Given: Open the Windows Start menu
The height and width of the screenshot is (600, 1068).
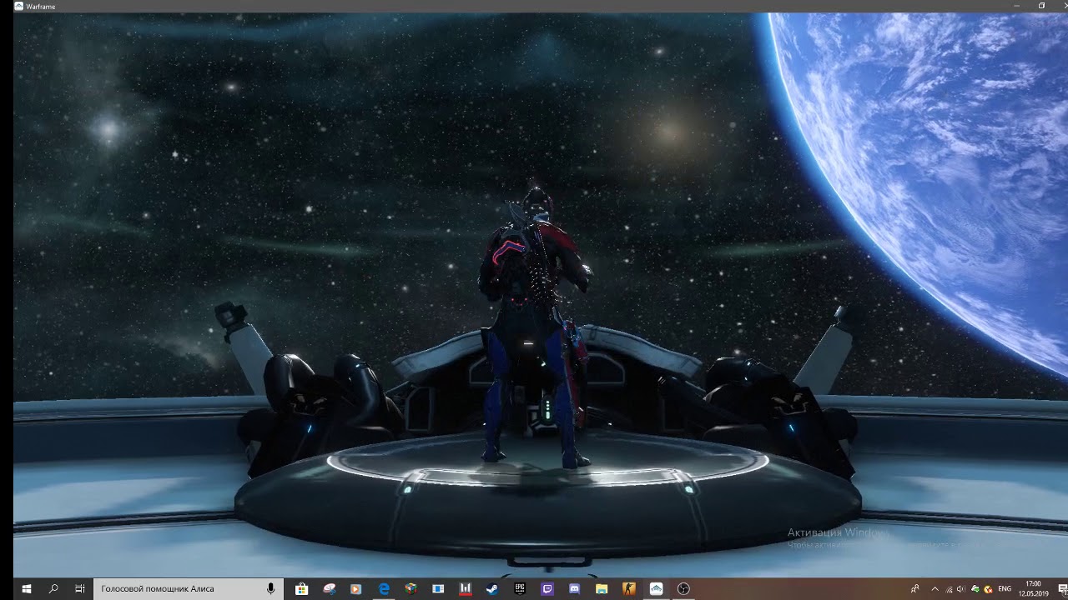Looking at the screenshot, I should [26, 588].
